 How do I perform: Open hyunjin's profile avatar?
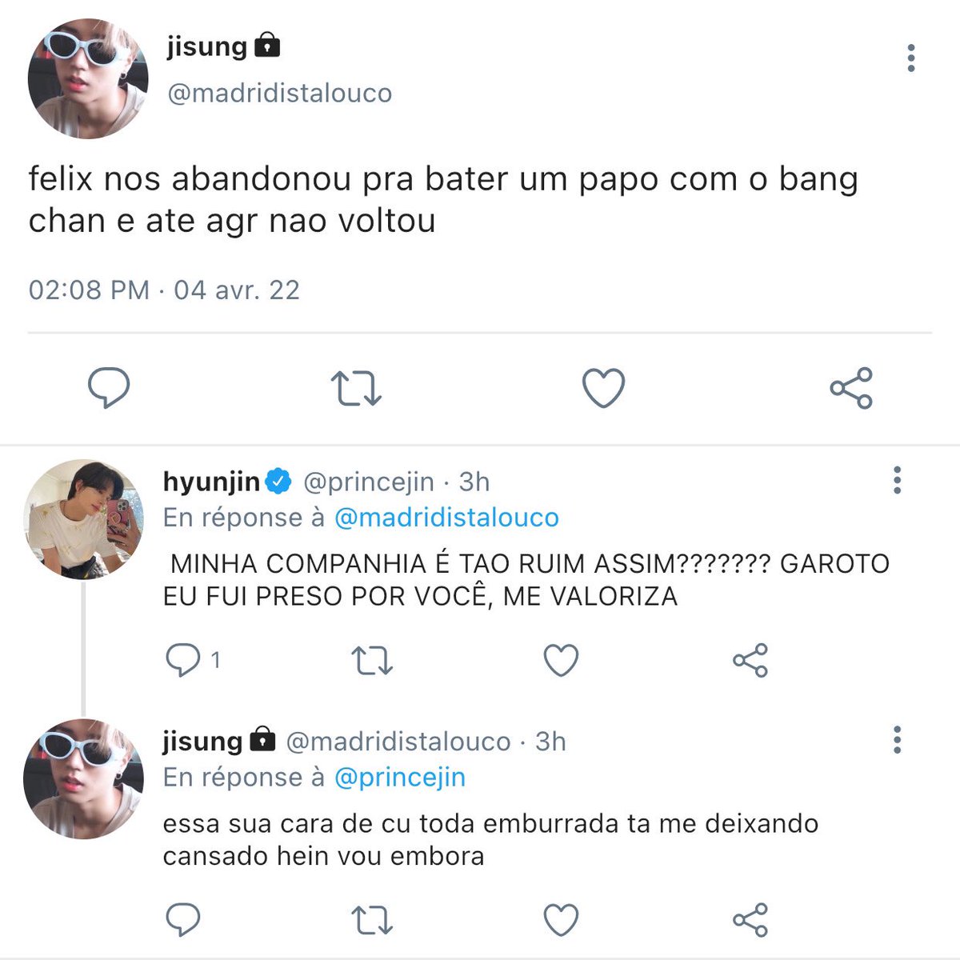pos(83,519)
